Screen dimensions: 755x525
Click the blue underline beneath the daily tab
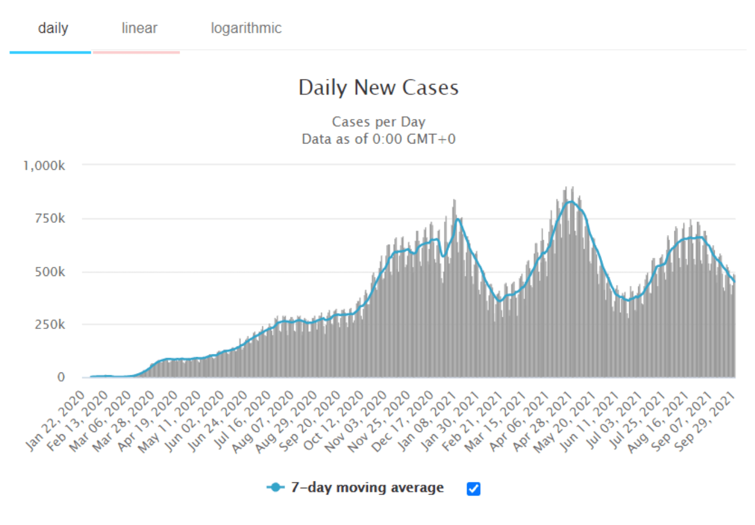click(50, 52)
